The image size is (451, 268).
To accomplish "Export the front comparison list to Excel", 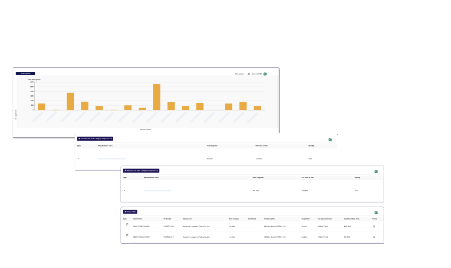I will pos(376,172).
